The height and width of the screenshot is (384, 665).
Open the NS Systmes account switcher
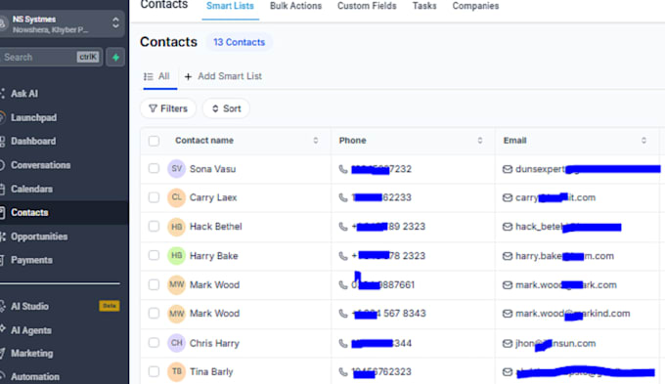point(62,23)
